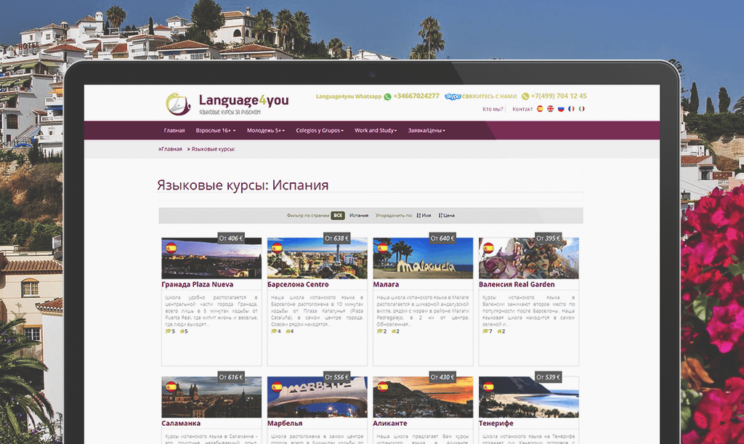Image resolution: width=744 pixels, height=444 pixels.
Task: Open Главная in the navigation bar
Action: click(x=174, y=131)
